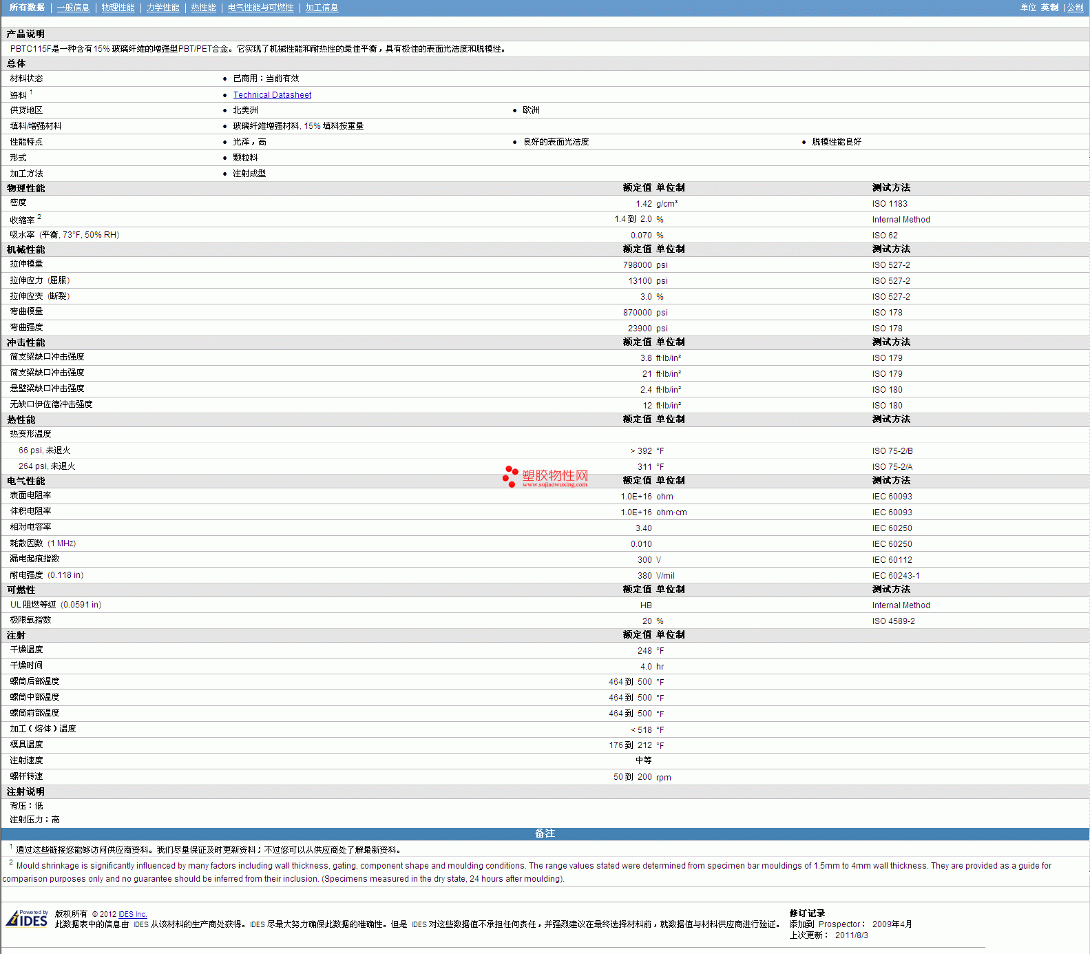The height and width of the screenshot is (954, 1090).
Task: Click the blue 备注 header bar
Action: 545,833
